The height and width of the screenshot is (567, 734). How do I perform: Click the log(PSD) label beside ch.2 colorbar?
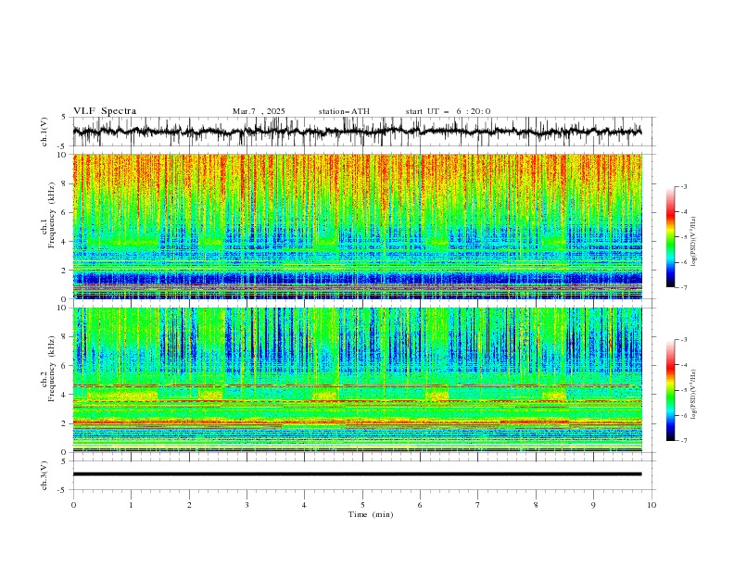coord(694,394)
